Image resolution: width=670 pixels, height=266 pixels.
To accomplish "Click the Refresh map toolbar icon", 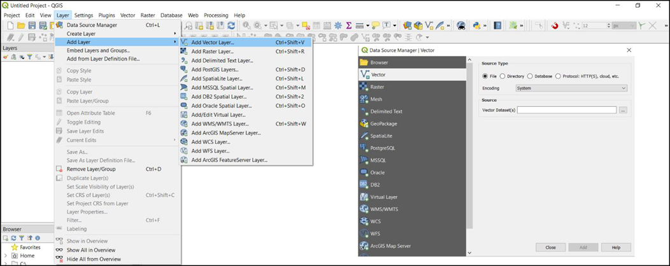I will tap(231, 25).
